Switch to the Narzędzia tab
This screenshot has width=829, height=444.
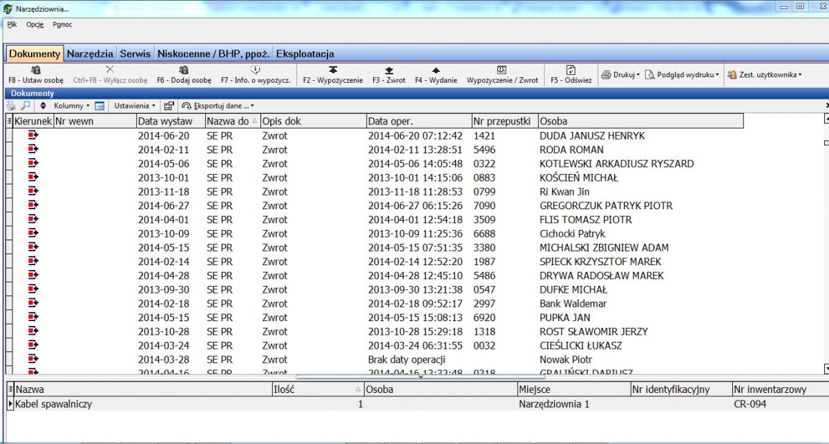[x=90, y=53]
